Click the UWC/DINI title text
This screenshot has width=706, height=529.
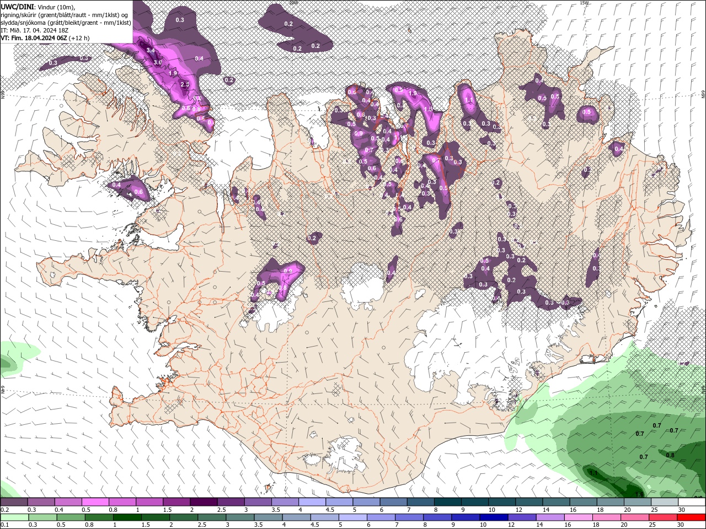click(17, 6)
